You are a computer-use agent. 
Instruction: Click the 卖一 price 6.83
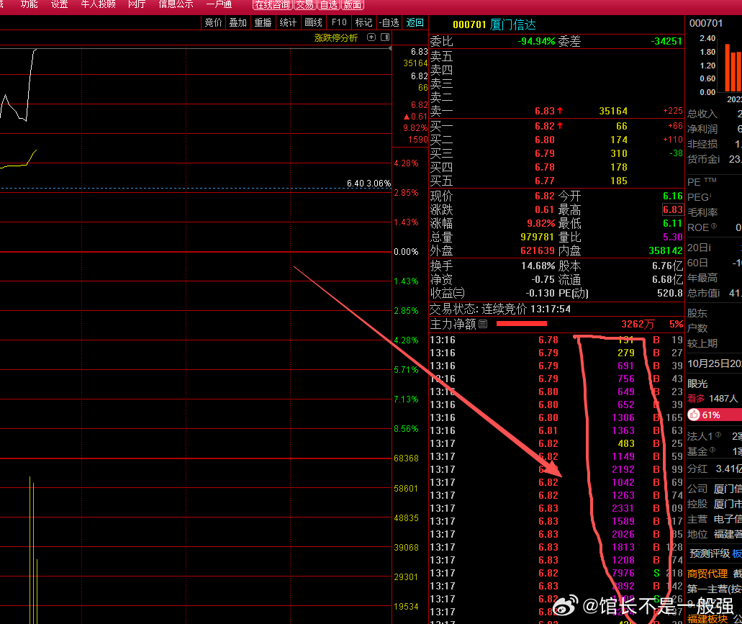click(545, 111)
